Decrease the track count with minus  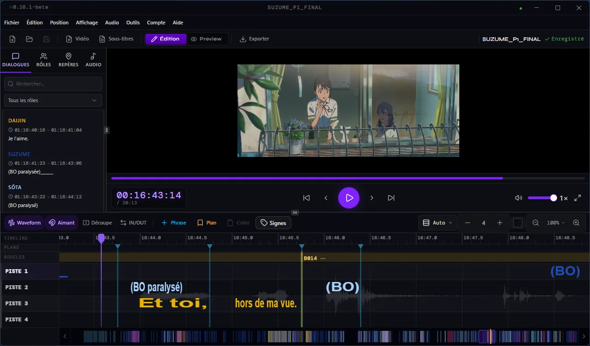pyautogui.click(x=468, y=223)
